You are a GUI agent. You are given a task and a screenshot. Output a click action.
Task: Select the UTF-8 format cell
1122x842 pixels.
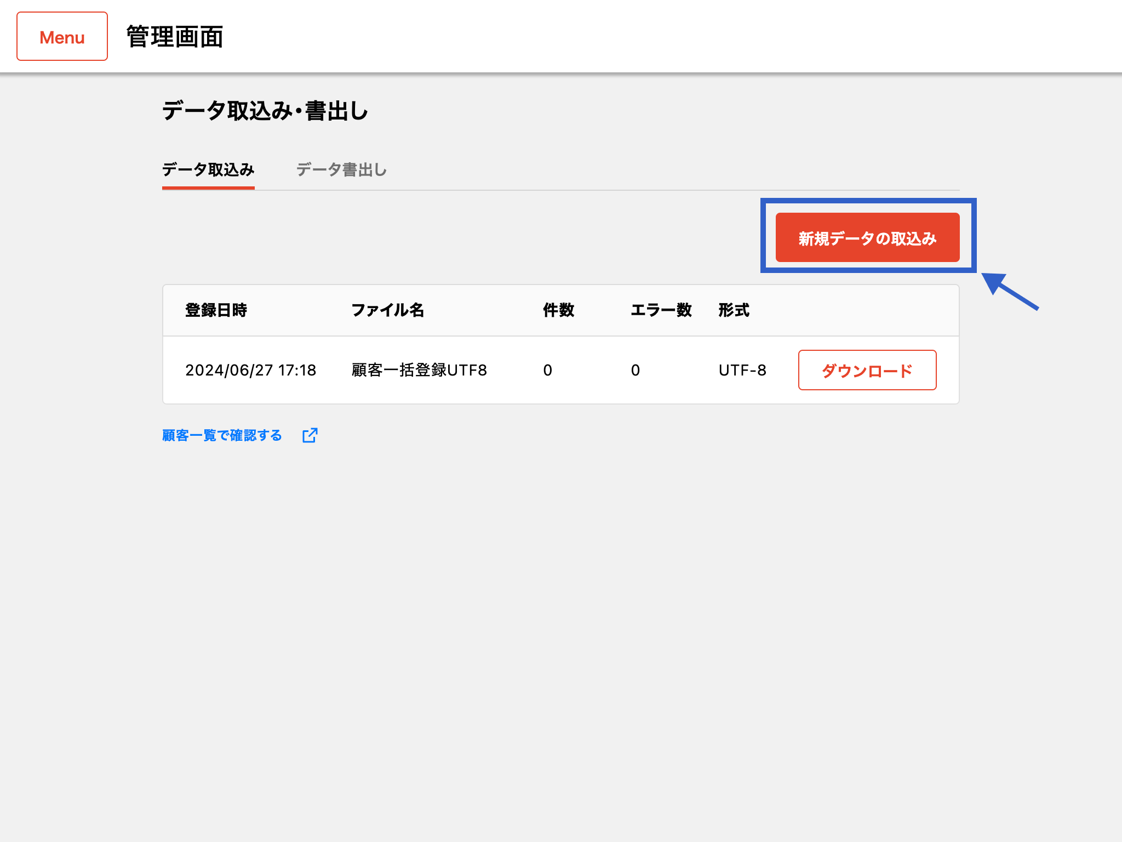(x=742, y=370)
